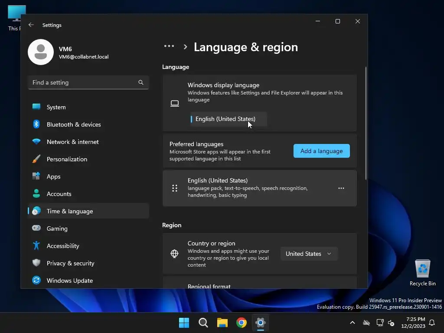Viewport: 444px width, 333px height.
Task: Click the drag handle dots for English (United States)
Action: coord(175,188)
